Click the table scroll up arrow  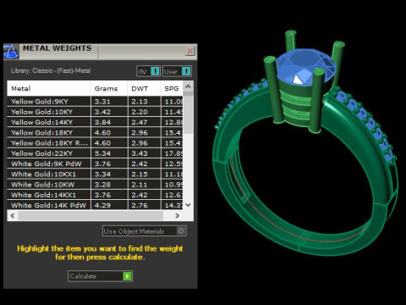click(189, 86)
